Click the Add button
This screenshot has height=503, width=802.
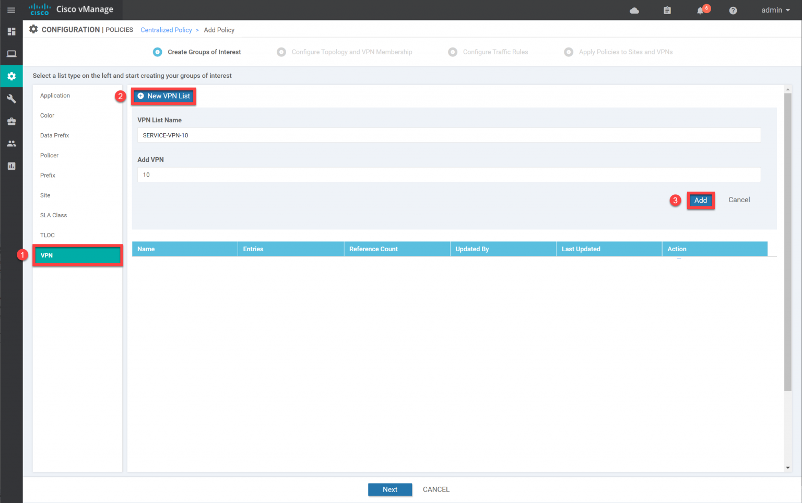[700, 200]
